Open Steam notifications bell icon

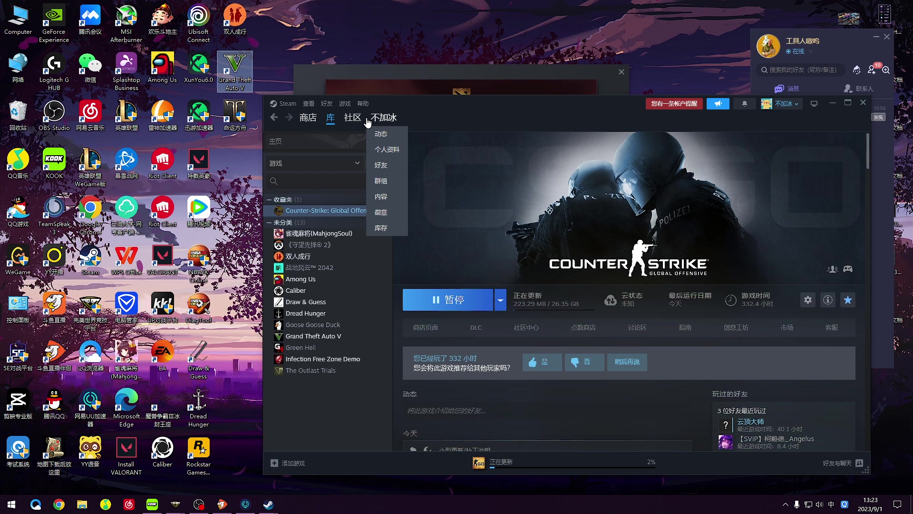coord(745,103)
